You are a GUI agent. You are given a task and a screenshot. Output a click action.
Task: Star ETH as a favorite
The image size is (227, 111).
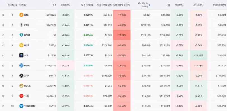click(x=3, y=25)
